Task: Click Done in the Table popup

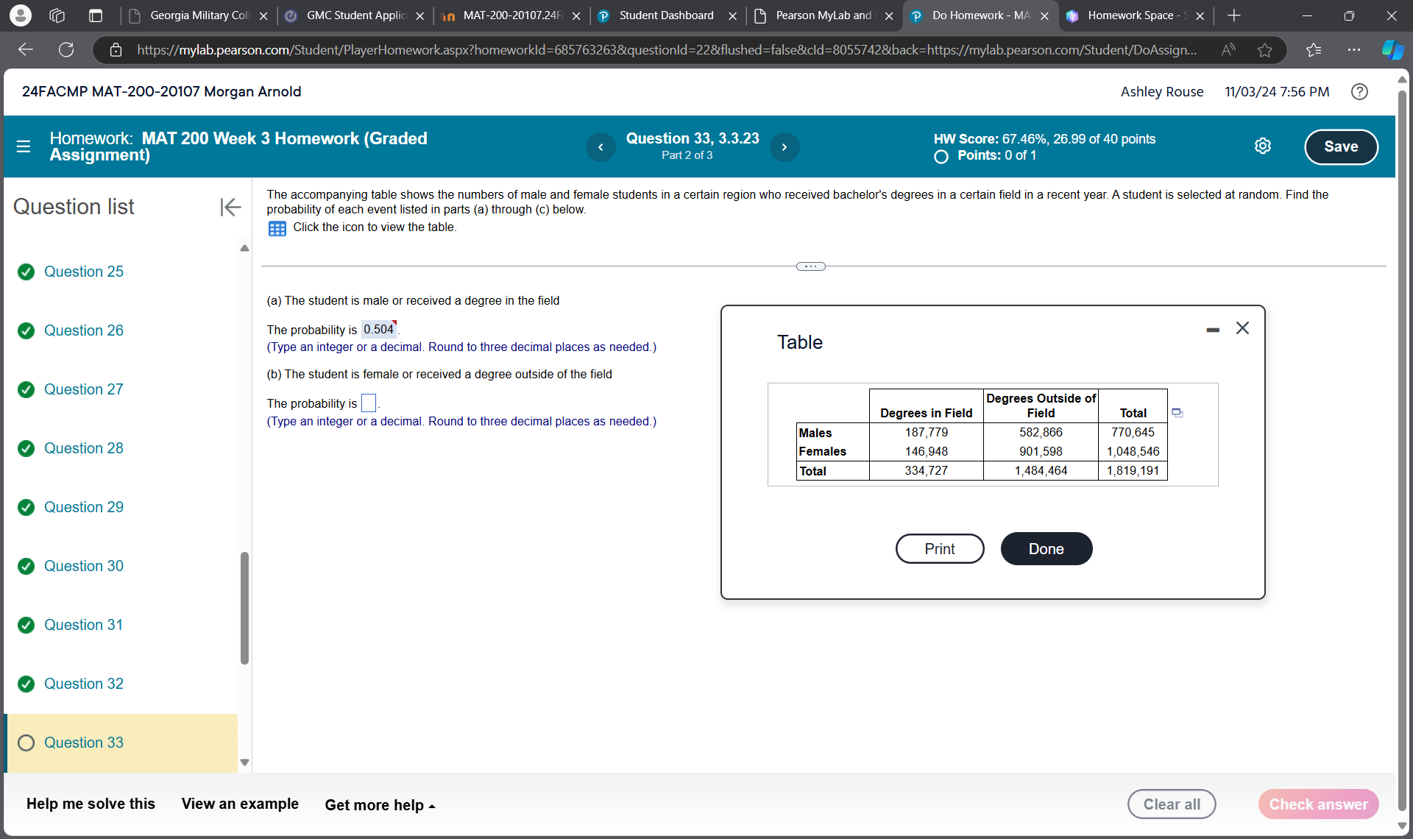Action: pyautogui.click(x=1047, y=549)
